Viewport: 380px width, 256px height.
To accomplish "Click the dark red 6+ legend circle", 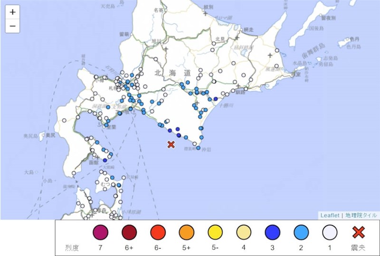I will pyautogui.click(x=129, y=232).
